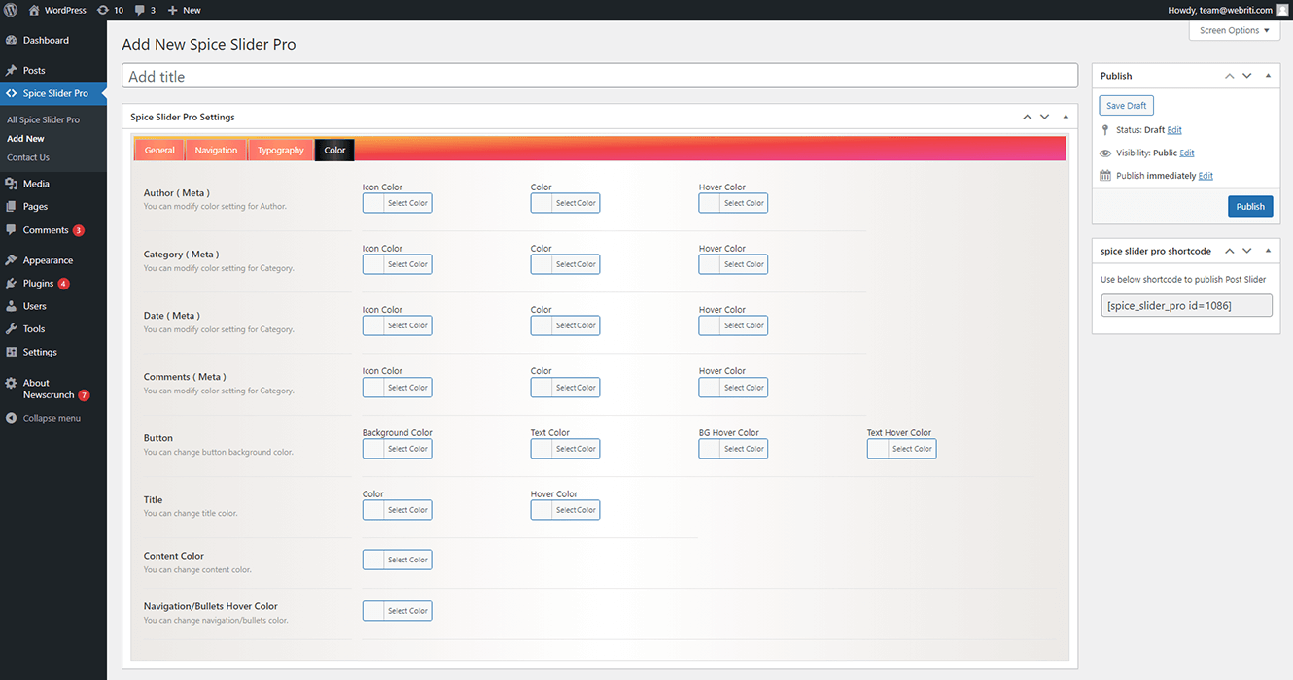Switch to the Navigation tab
The image size is (1293, 680).
(x=216, y=150)
